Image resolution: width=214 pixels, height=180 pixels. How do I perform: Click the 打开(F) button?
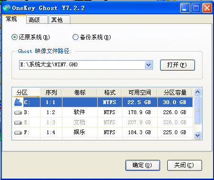(x=177, y=65)
